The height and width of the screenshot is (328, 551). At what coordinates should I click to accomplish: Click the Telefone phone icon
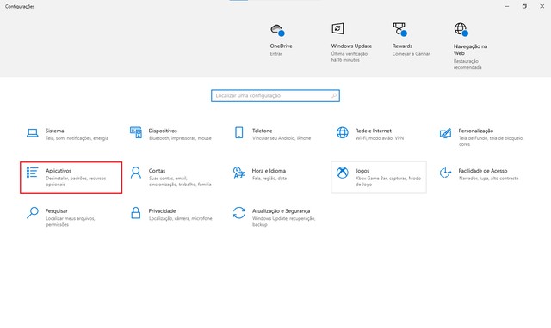click(239, 132)
